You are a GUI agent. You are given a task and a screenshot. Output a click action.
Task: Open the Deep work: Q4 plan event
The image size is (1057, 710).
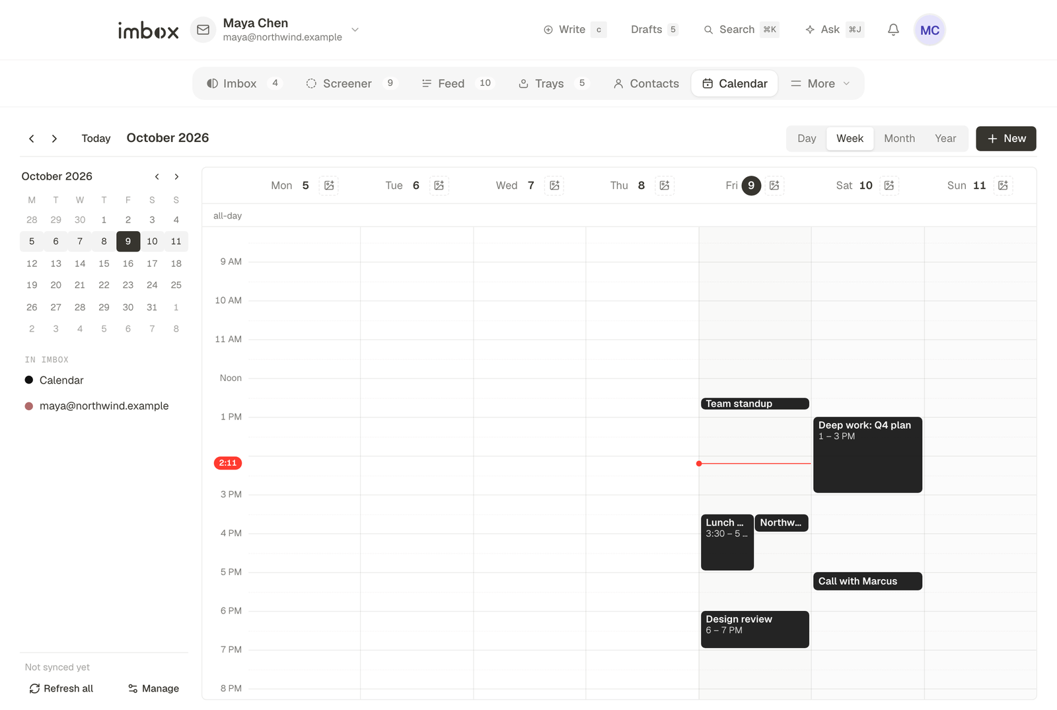[867, 455]
